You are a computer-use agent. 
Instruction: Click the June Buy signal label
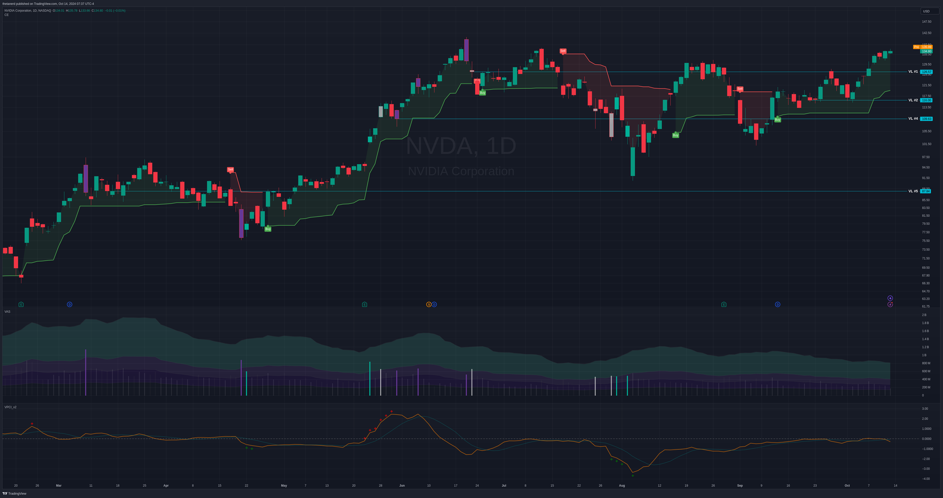click(x=482, y=93)
